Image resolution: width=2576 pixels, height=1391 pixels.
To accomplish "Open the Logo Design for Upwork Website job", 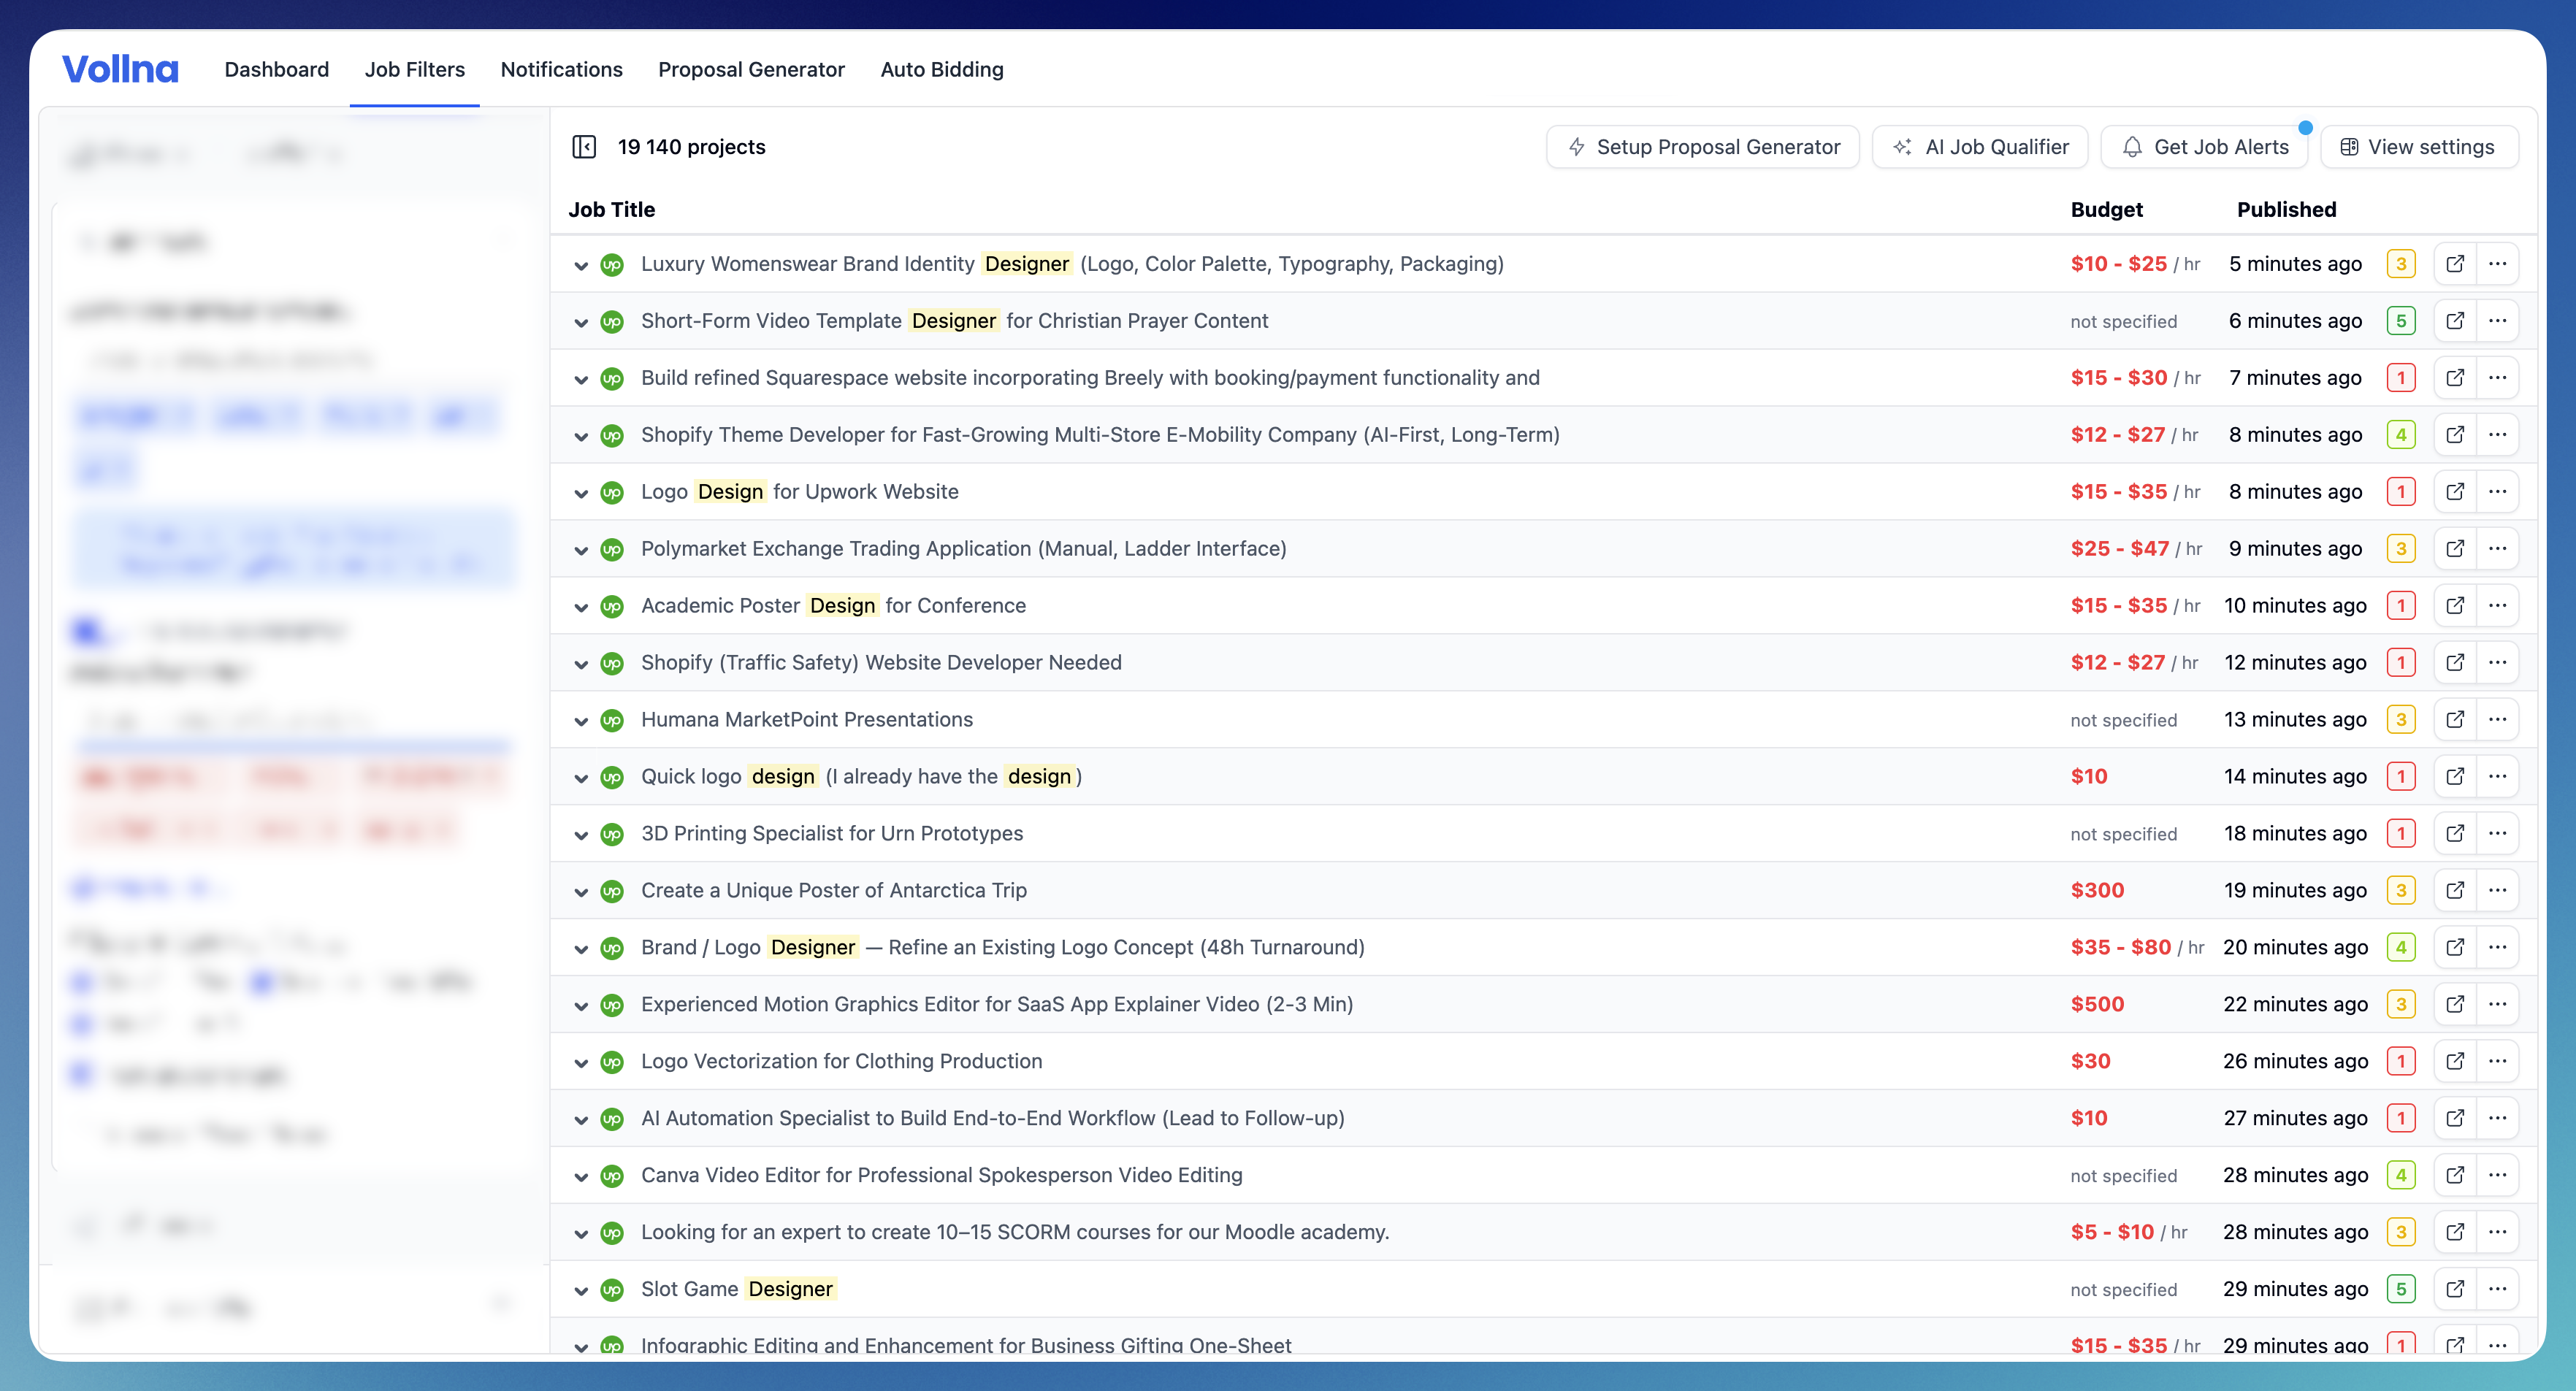I will 798,491.
